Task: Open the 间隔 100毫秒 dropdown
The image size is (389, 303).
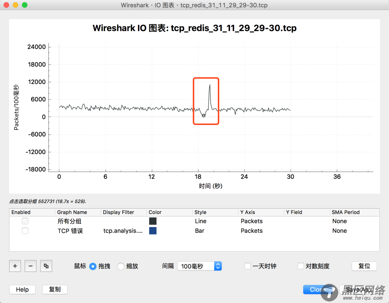Action: click(199, 266)
